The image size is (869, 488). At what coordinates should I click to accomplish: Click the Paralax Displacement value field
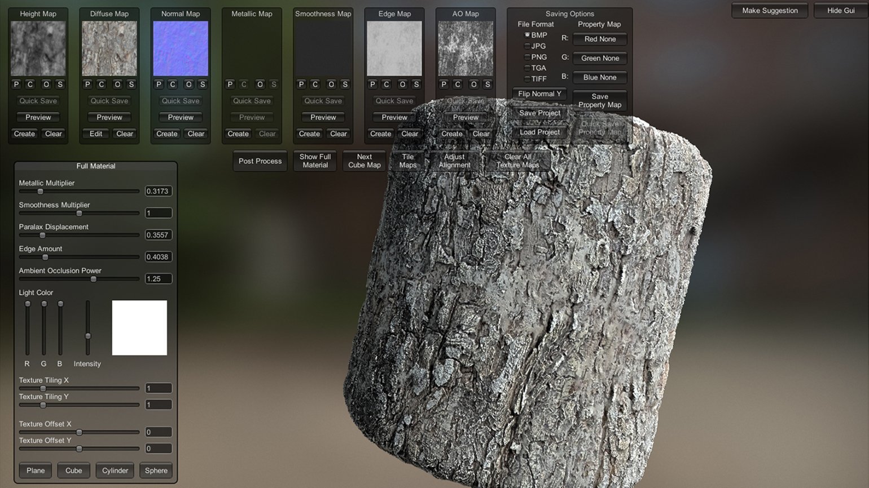pos(159,235)
